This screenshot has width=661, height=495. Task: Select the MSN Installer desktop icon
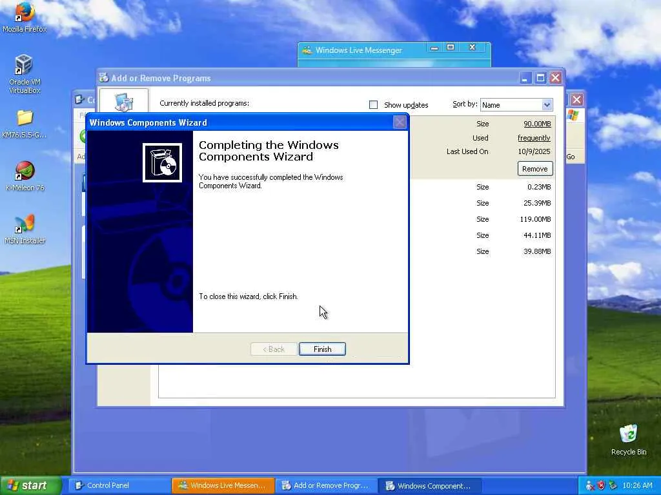pos(25,230)
